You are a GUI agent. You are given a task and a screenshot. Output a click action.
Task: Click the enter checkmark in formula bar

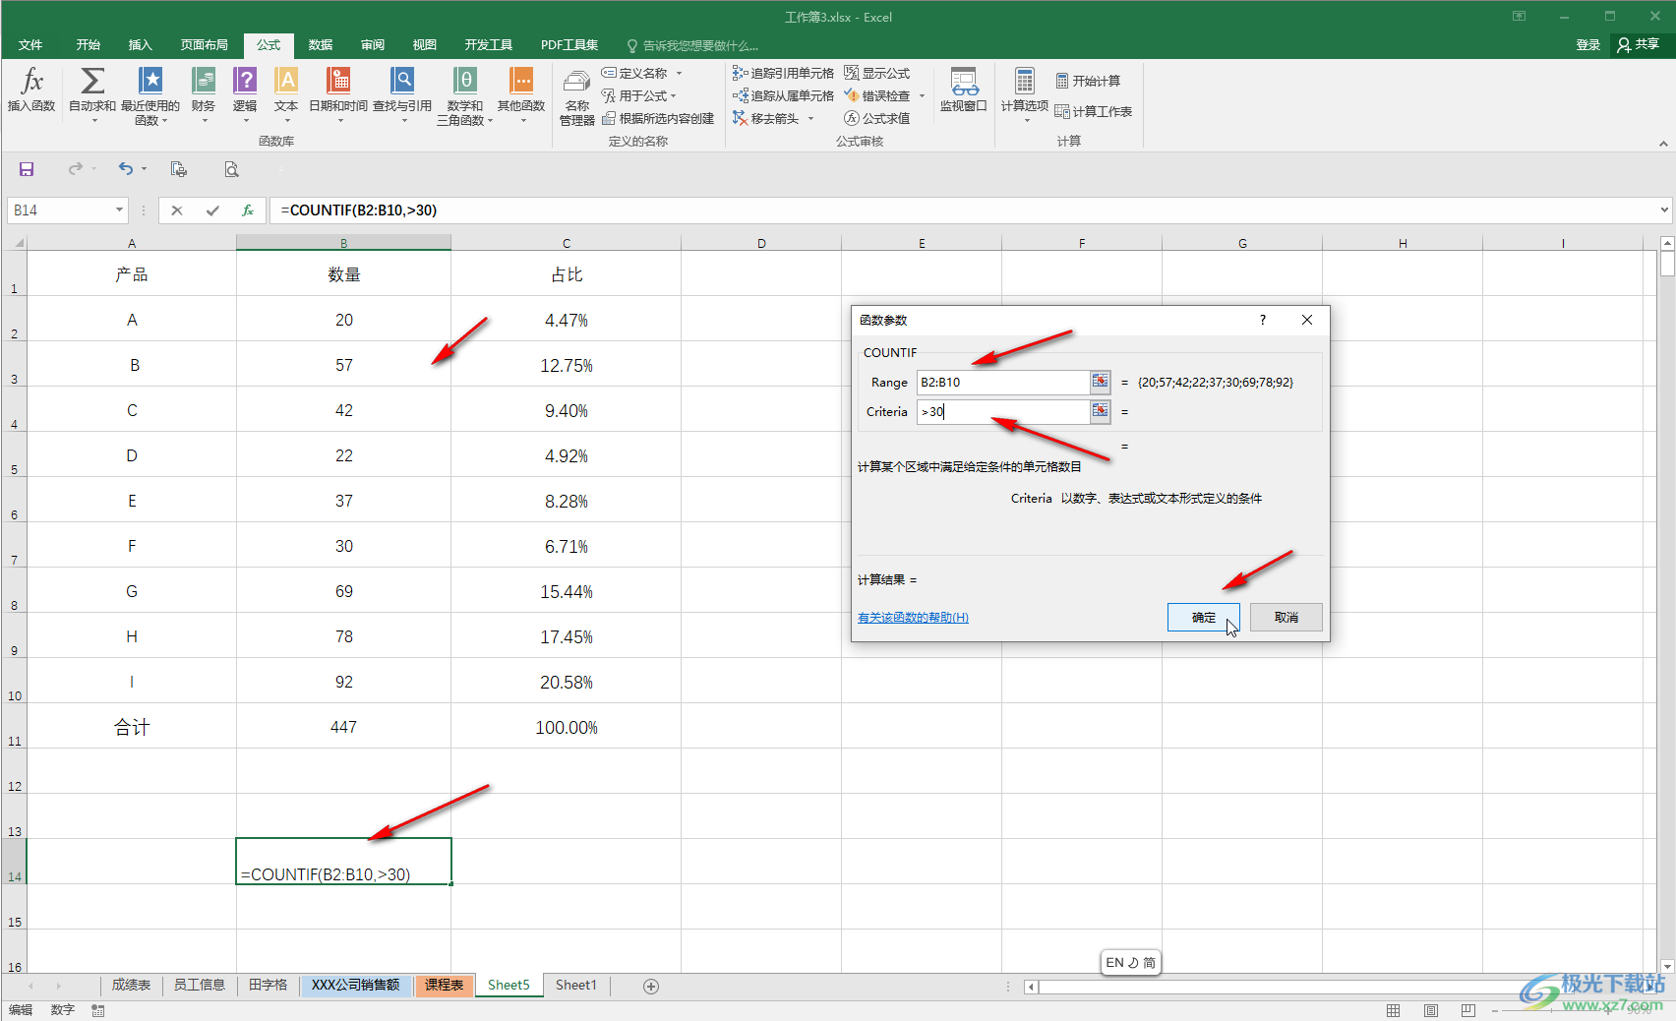[212, 210]
